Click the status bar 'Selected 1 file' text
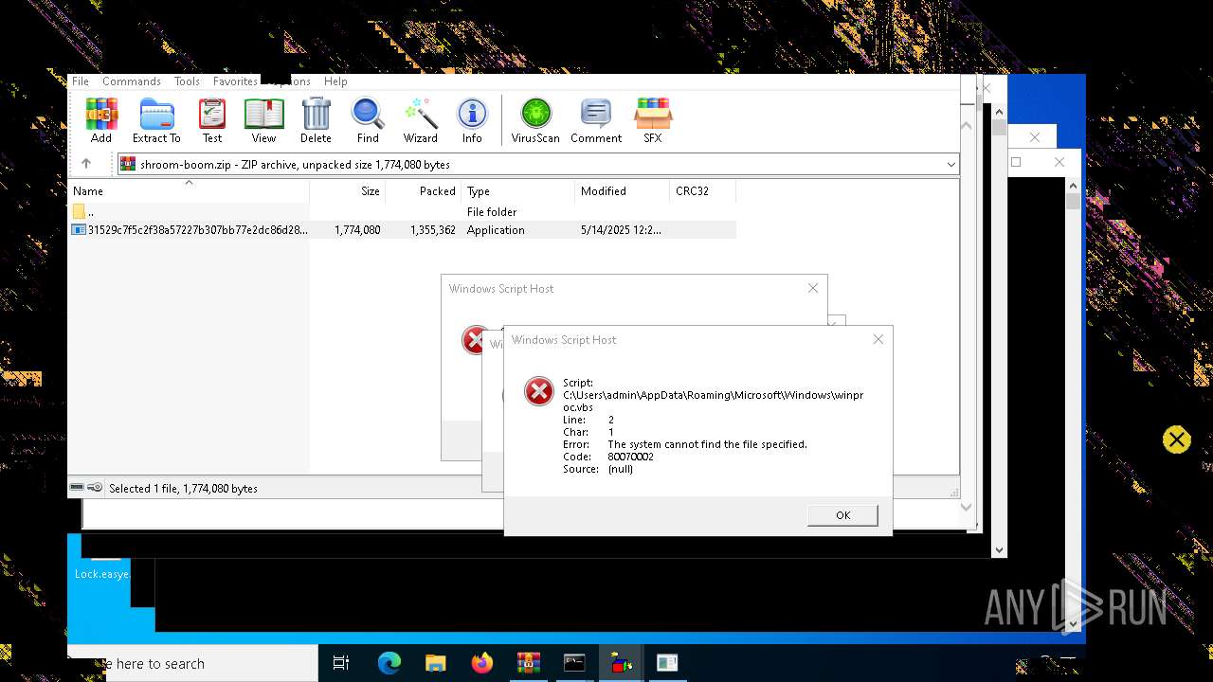Viewport: 1213px width, 682px height. (183, 489)
